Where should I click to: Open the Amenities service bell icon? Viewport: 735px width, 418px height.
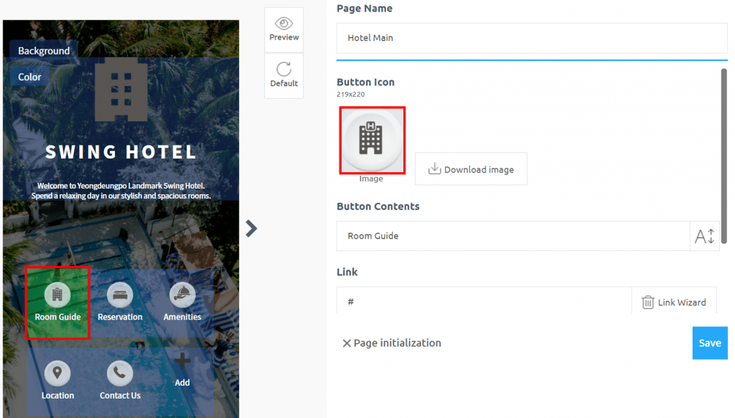182,294
